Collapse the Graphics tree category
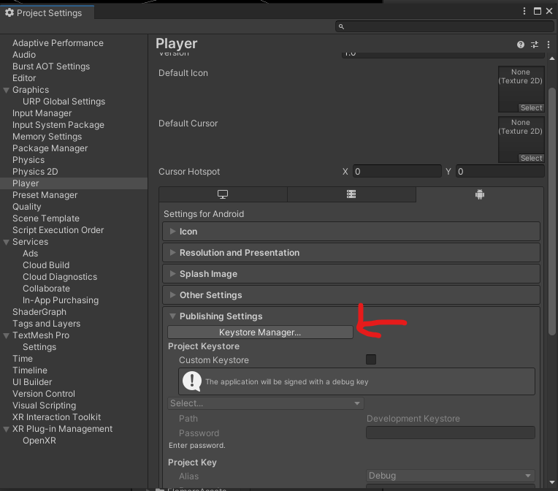The width and height of the screenshot is (558, 491). pyautogui.click(x=6, y=90)
